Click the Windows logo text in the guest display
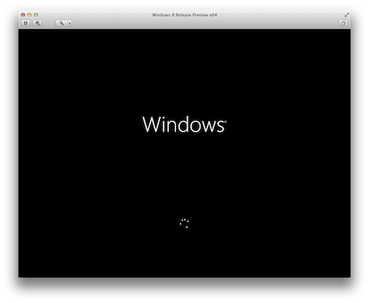 (x=184, y=124)
